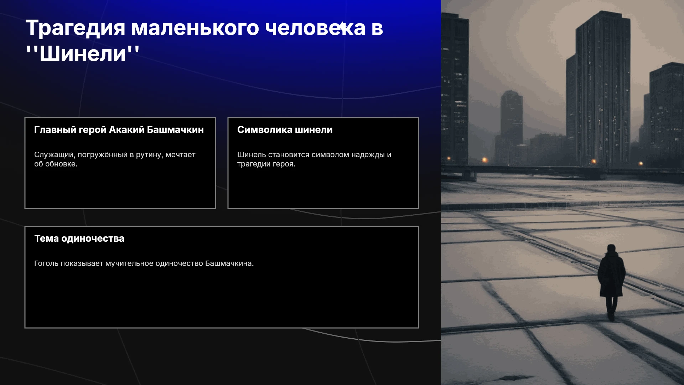Click the dark building at the photo's left edge
The height and width of the screenshot is (385, 684).
click(x=454, y=89)
